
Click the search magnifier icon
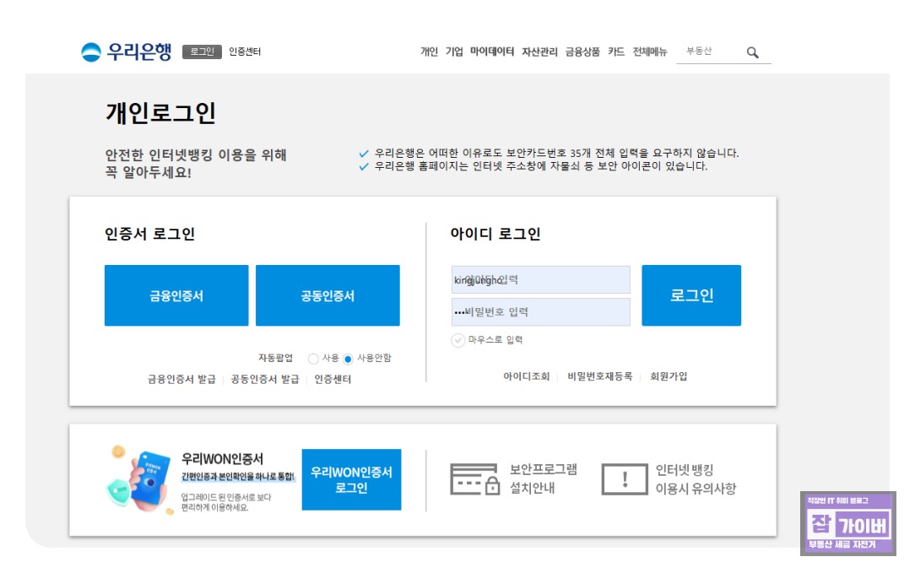[x=753, y=52]
